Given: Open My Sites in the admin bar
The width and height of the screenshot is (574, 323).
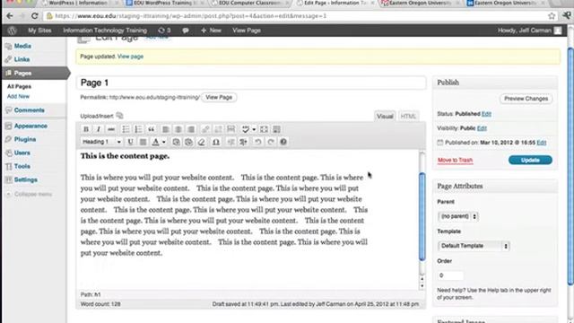Looking at the screenshot, I should (39, 31).
